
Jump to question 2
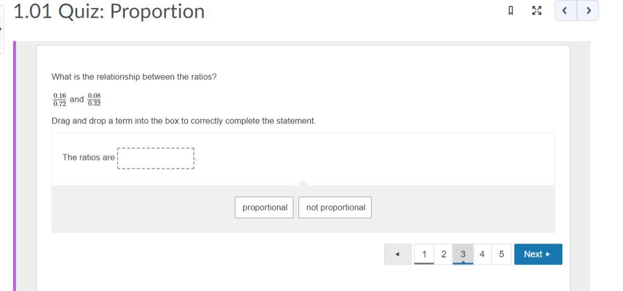(x=443, y=254)
